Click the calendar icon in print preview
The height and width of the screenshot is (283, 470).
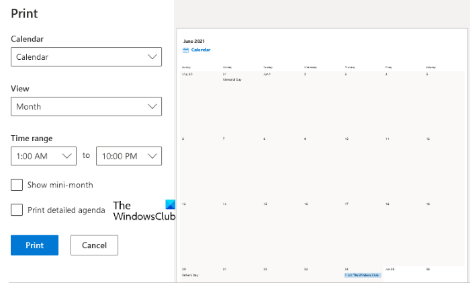click(185, 50)
